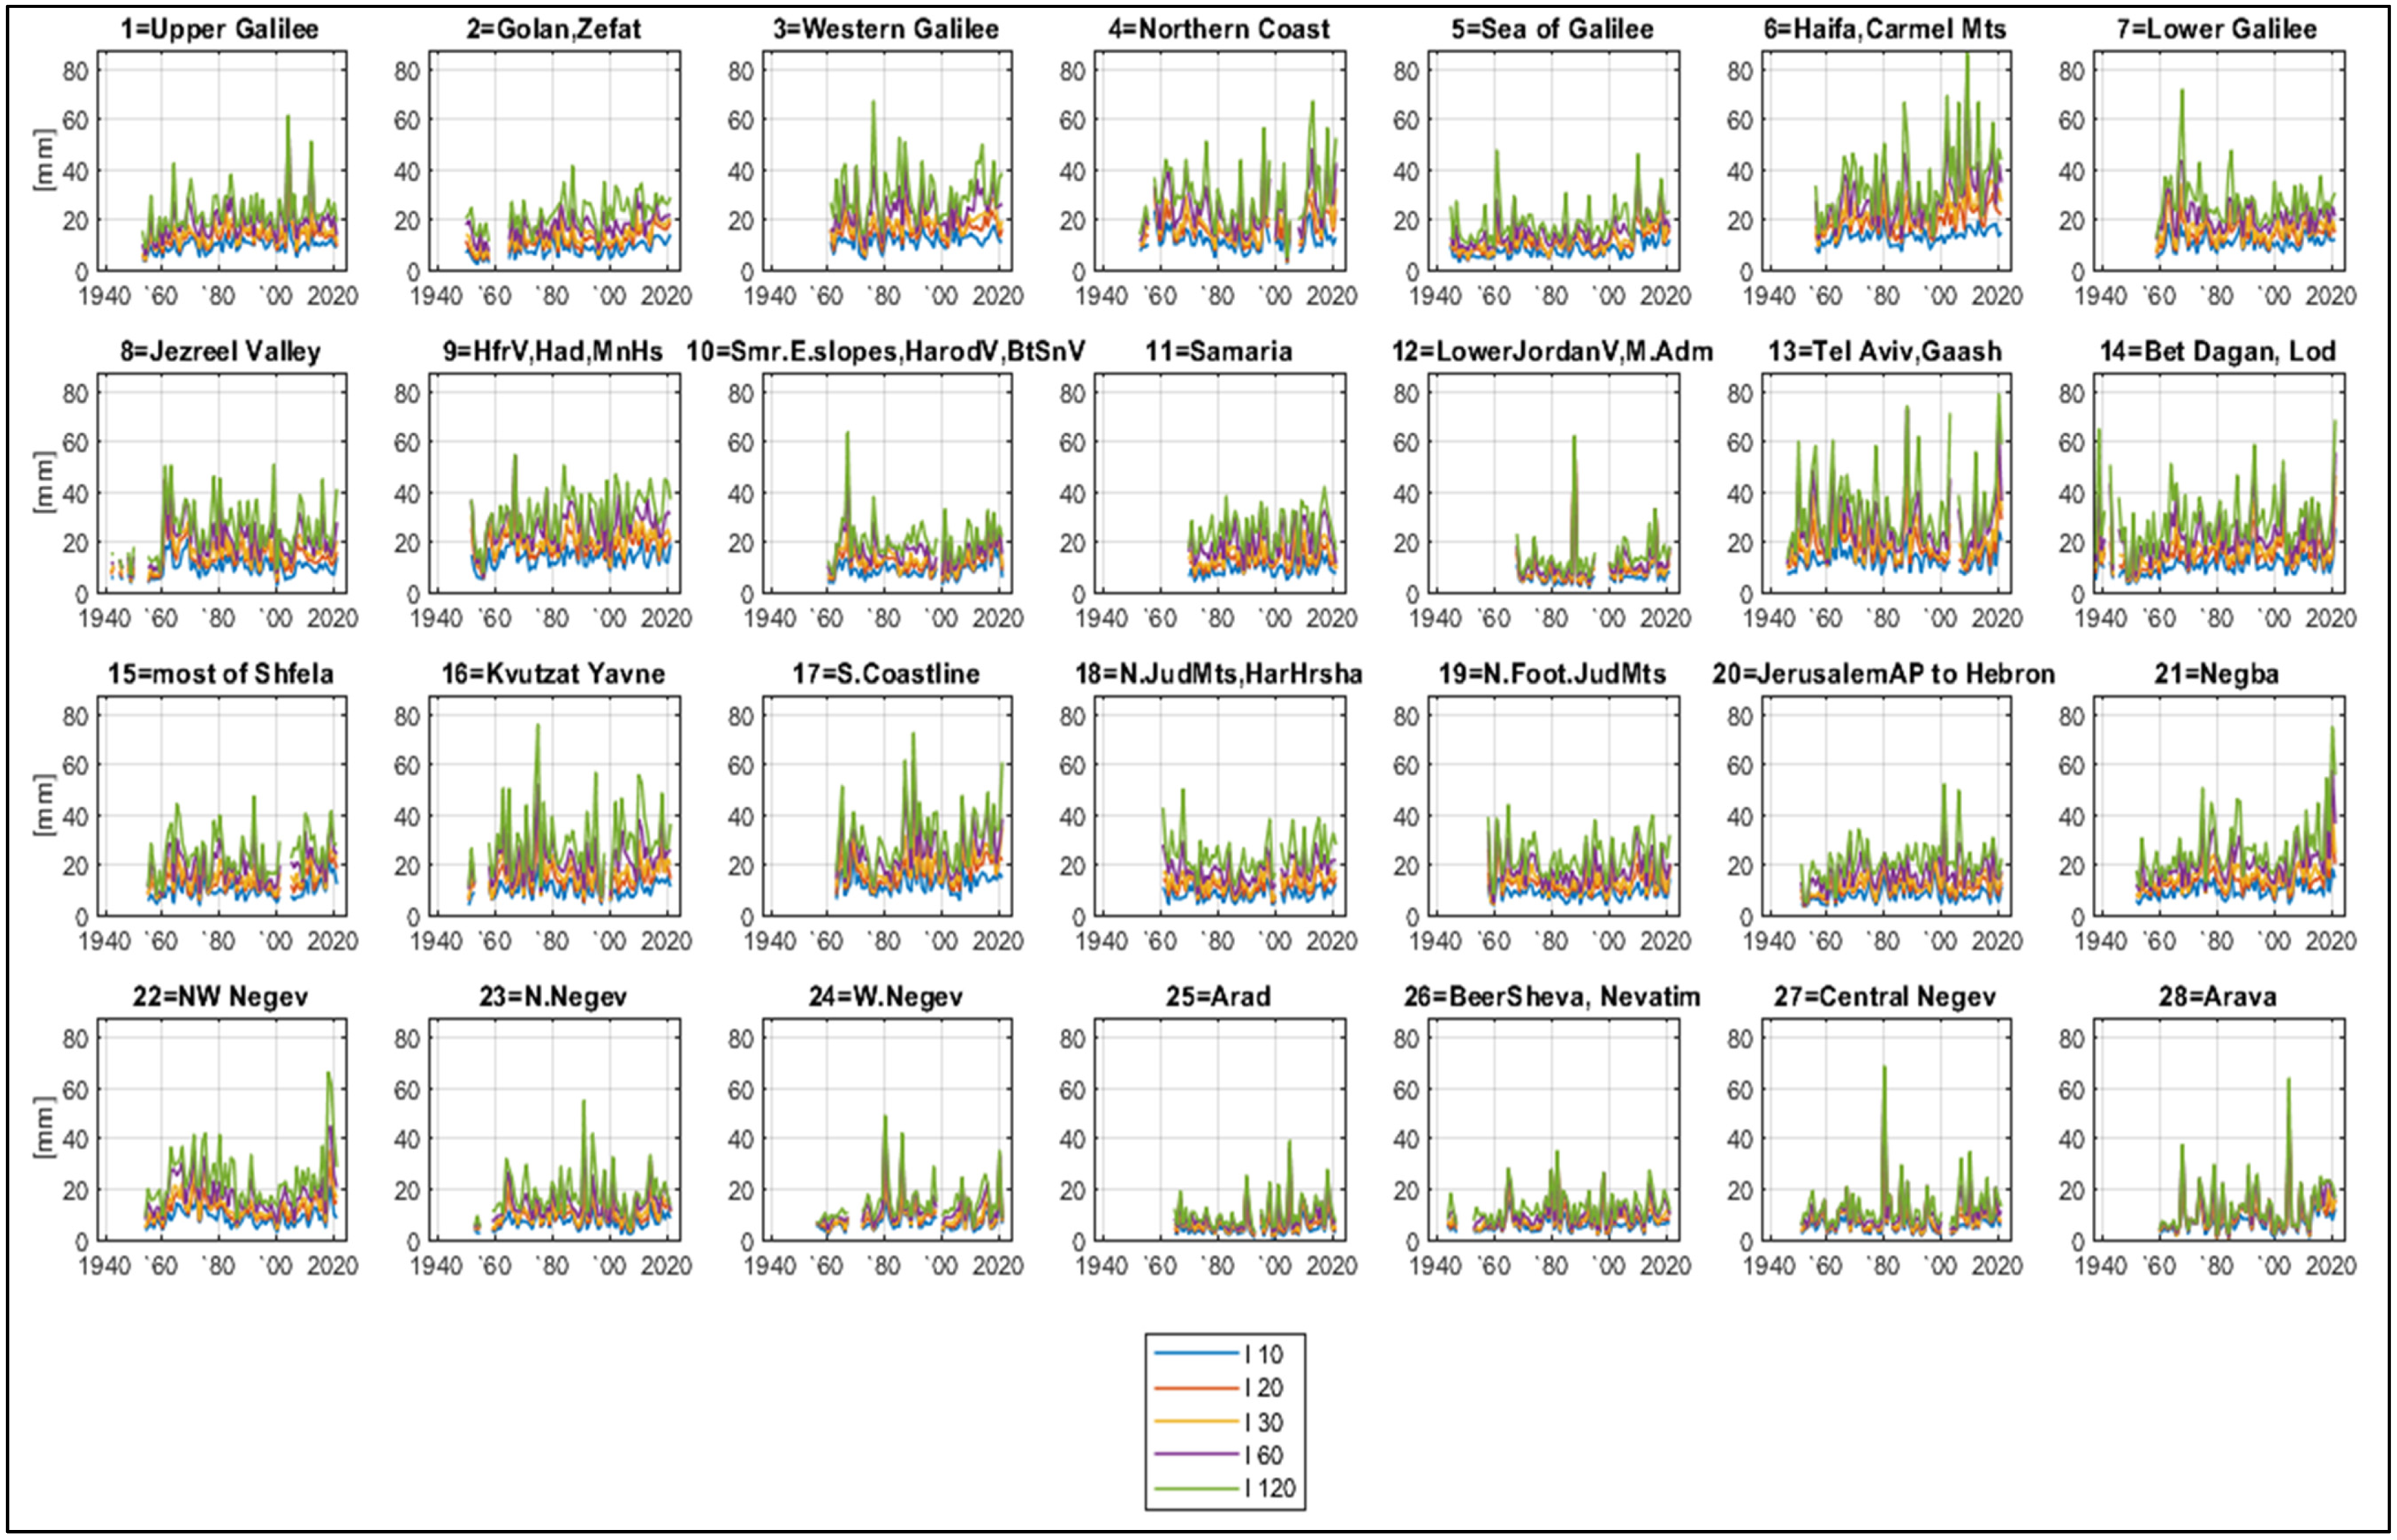Click the 13=Tel Aviv,Gaash plot title
The width and height of the screenshot is (2397, 1540).
click(1885, 352)
